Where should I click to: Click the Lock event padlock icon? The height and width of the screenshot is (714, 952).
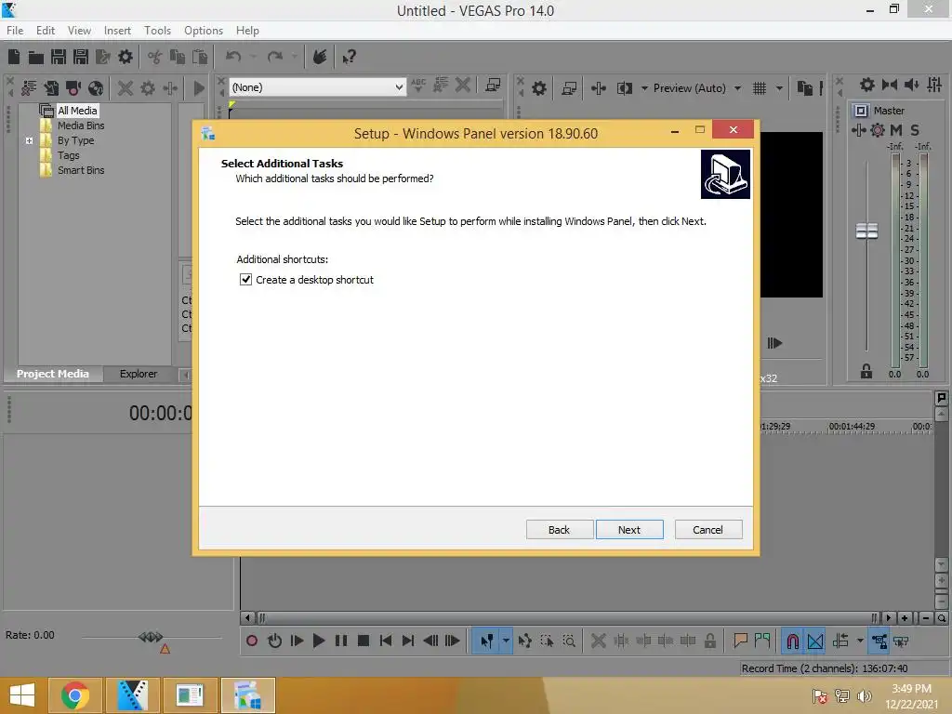tap(709, 641)
